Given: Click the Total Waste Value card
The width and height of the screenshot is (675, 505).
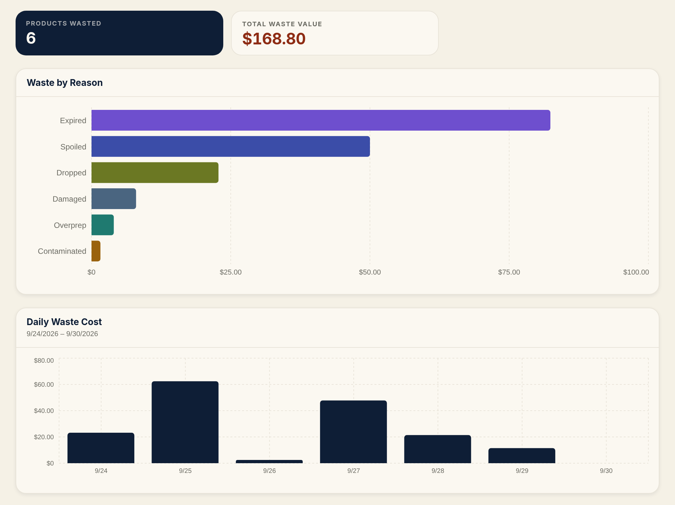Looking at the screenshot, I should (335, 33).
